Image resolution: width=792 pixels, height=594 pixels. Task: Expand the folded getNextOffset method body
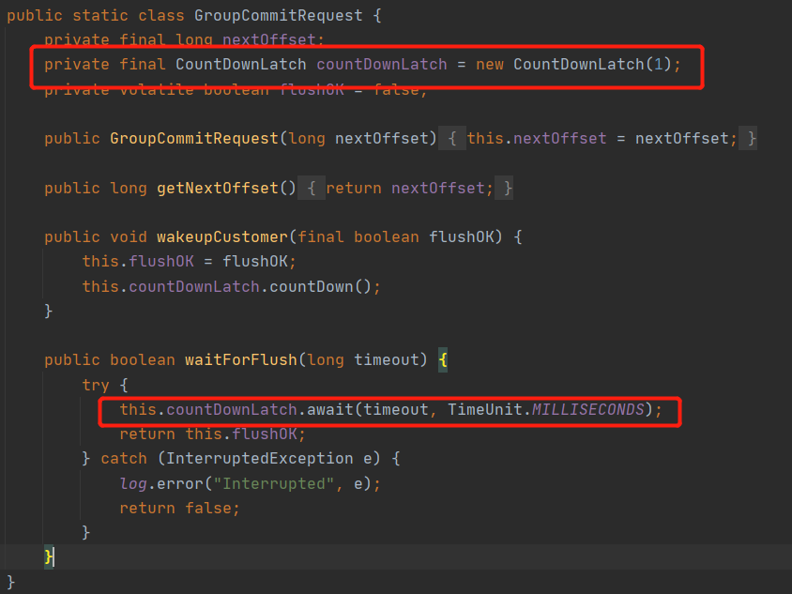(x=312, y=189)
